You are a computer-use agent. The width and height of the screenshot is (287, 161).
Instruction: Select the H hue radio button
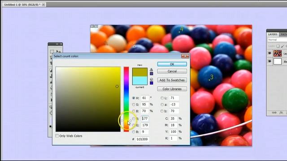pos(134,98)
